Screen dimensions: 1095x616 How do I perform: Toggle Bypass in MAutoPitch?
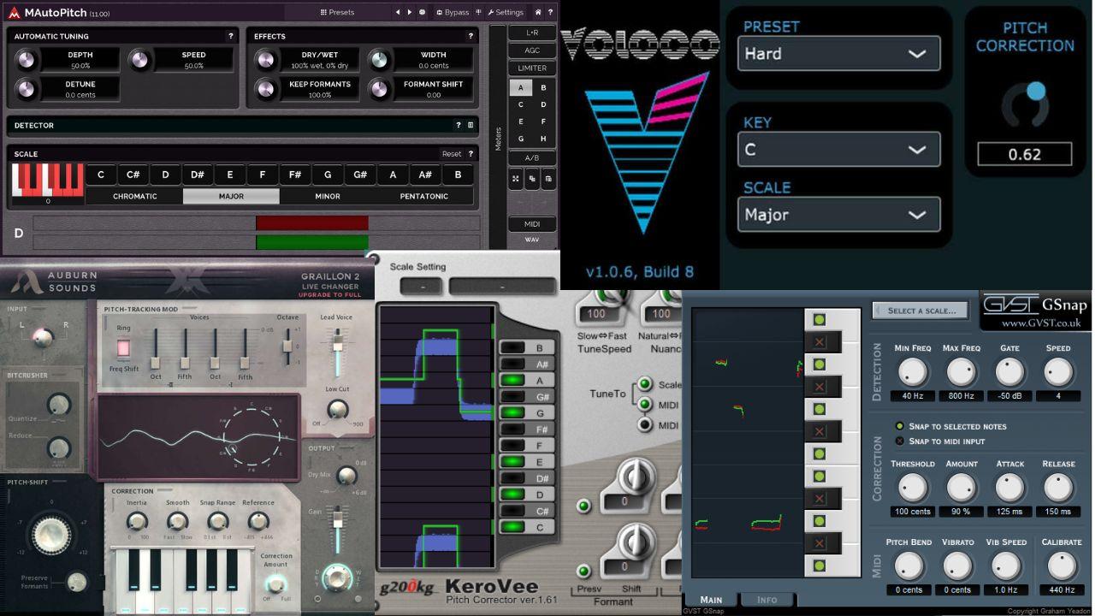pos(452,12)
